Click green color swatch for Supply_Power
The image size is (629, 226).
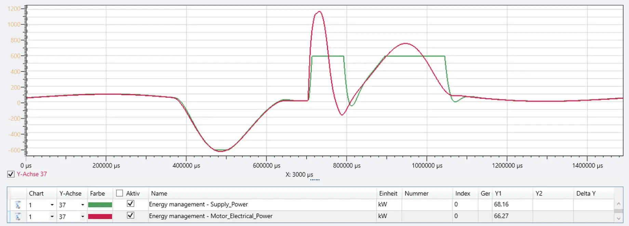click(x=100, y=205)
